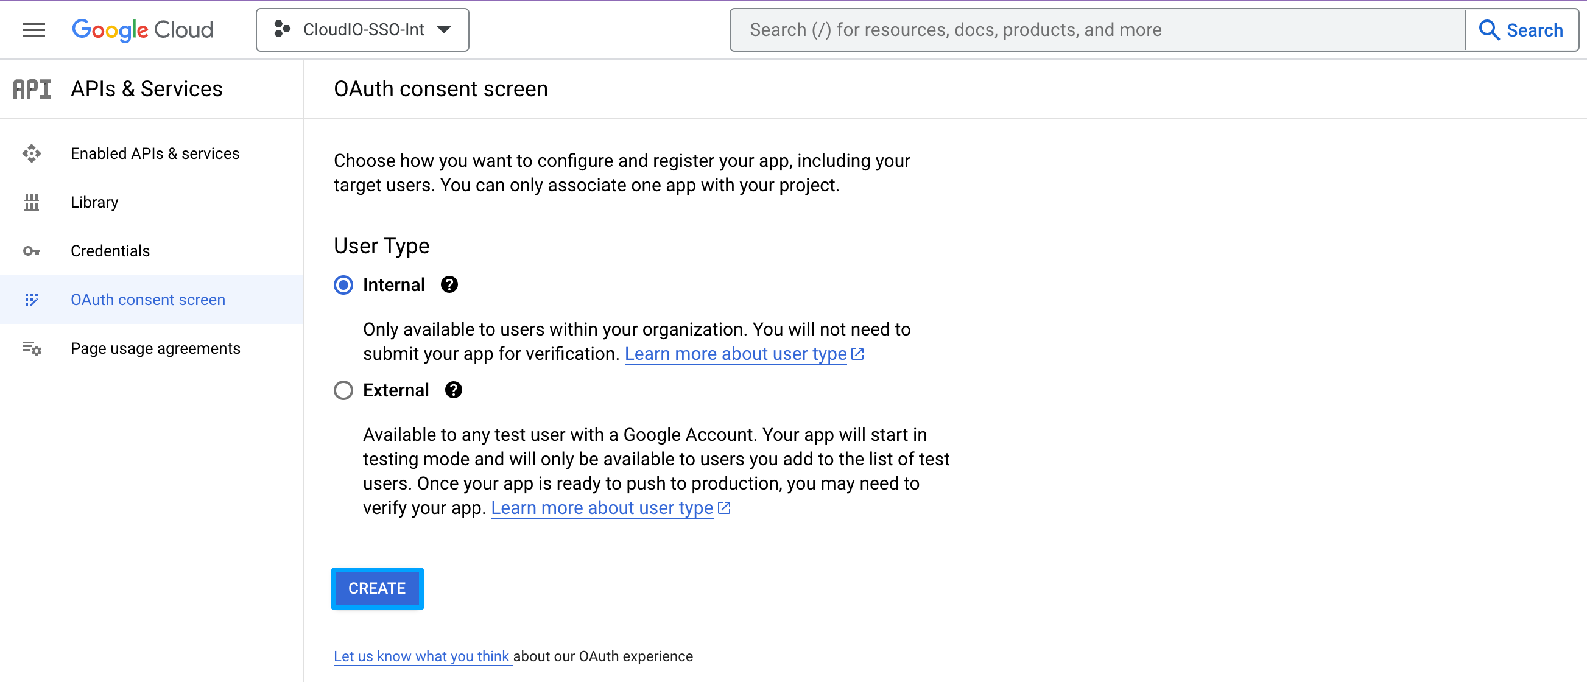Open the Library sidebar item
The image size is (1587, 682).
pos(94,202)
